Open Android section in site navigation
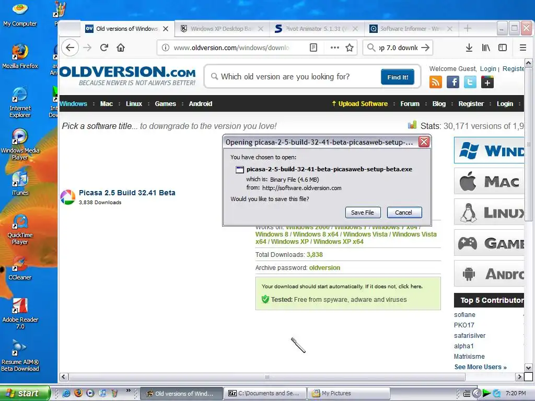Image resolution: width=535 pixels, height=401 pixels. point(201,104)
